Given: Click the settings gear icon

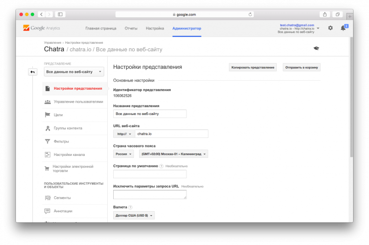Looking at the screenshot, I should coord(330,28).
